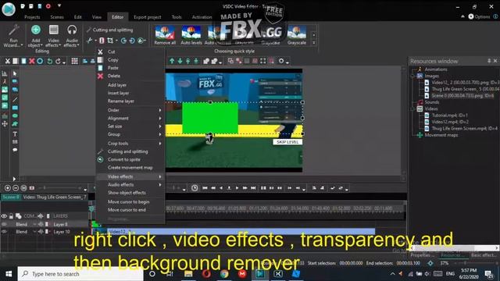The image size is (500, 281).
Task: Click the first green down arrow icon
Action: pos(180,61)
